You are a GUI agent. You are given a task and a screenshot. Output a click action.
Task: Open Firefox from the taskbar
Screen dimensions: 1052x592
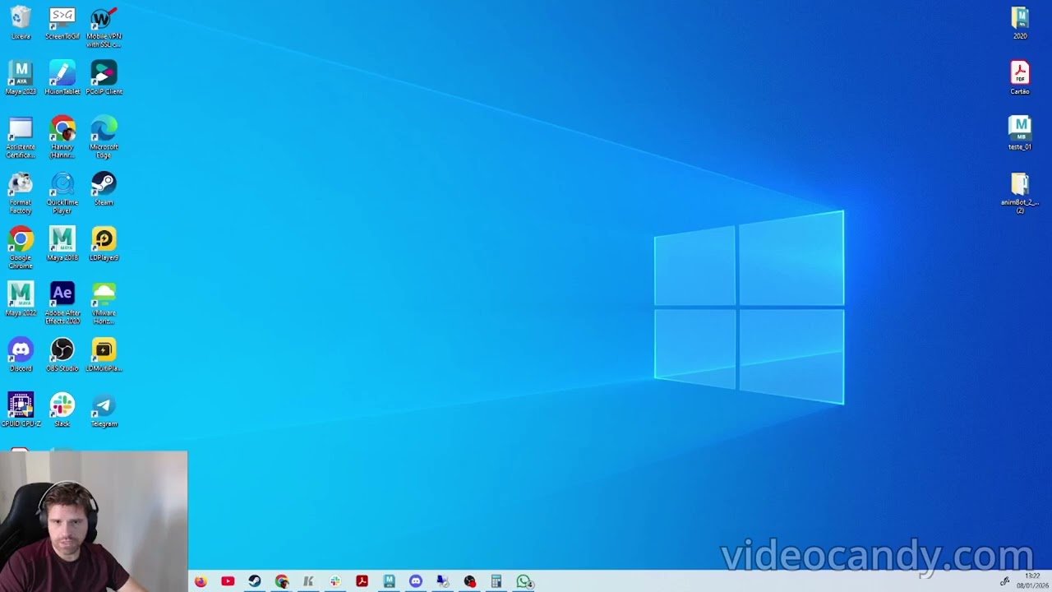tap(201, 581)
